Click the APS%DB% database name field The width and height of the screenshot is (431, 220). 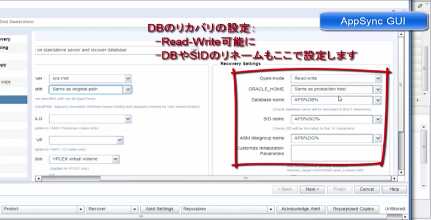point(332,100)
